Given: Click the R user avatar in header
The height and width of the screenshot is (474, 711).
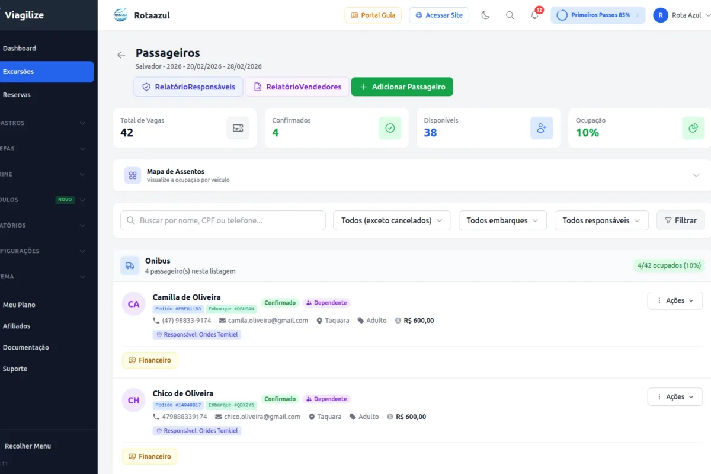Looking at the screenshot, I should (x=661, y=15).
